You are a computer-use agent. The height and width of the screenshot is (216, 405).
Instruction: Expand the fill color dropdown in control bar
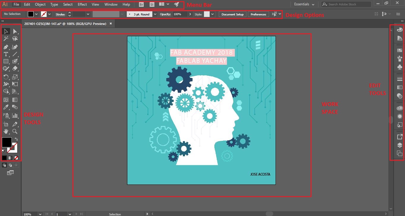(x=37, y=14)
